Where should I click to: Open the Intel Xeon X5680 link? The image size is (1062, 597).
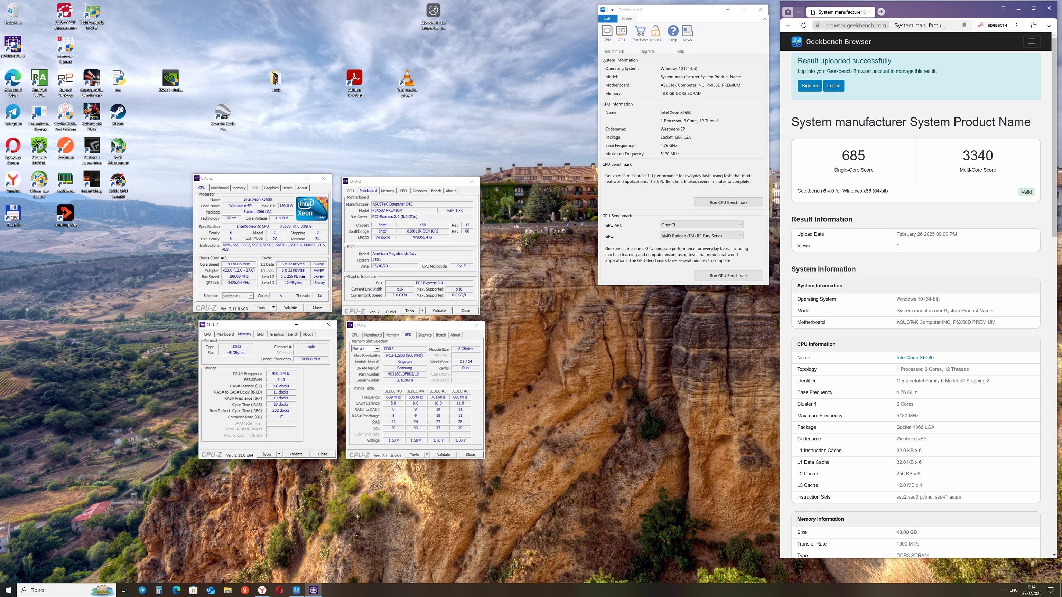(x=915, y=358)
